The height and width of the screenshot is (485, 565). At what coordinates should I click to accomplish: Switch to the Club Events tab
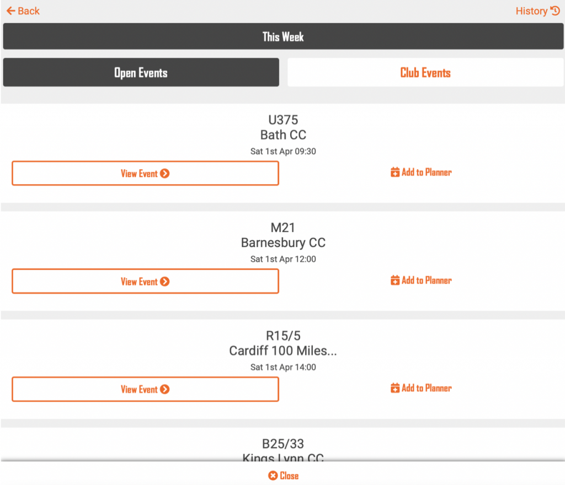tap(425, 73)
